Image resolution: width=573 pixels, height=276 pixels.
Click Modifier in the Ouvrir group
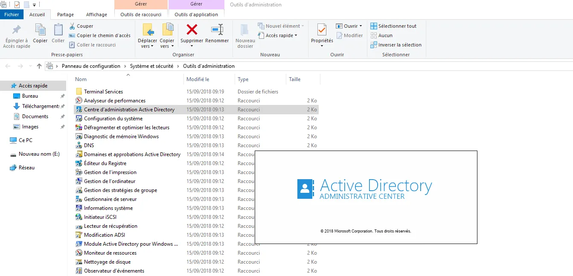click(349, 35)
